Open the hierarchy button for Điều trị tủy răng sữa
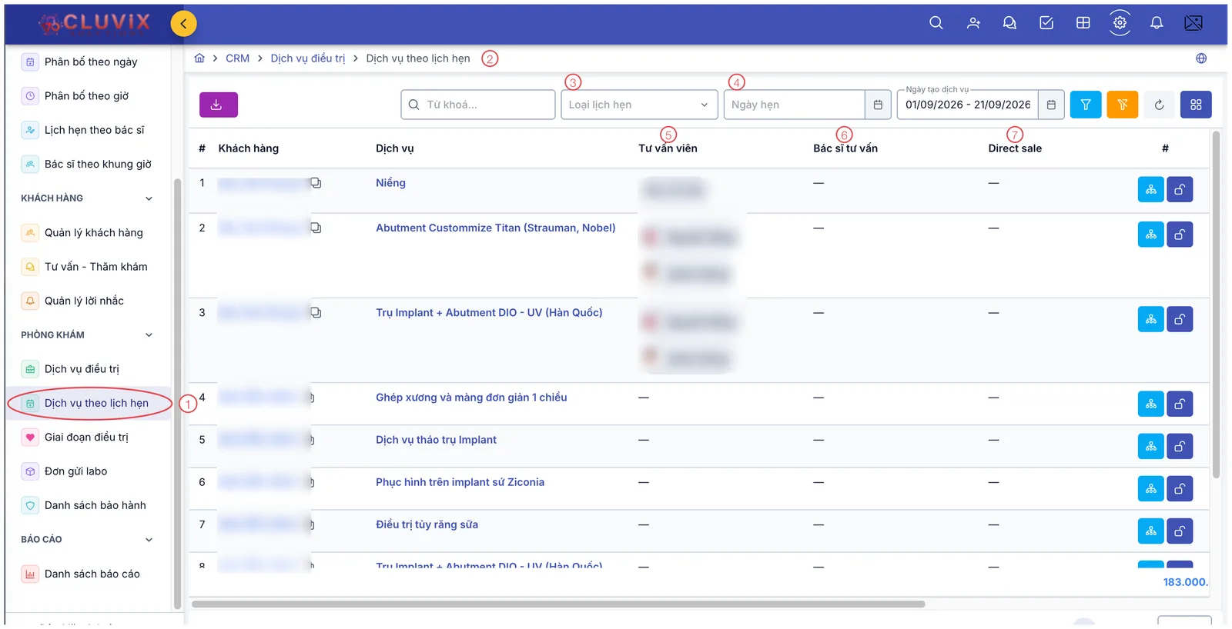 (x=1150, y=531)
